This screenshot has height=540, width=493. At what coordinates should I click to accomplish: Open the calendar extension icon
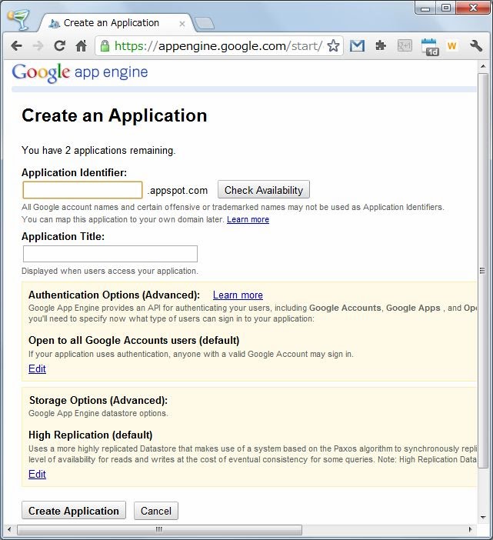point(429,46)
